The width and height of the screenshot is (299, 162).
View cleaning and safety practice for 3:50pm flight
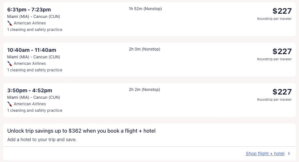35,110
